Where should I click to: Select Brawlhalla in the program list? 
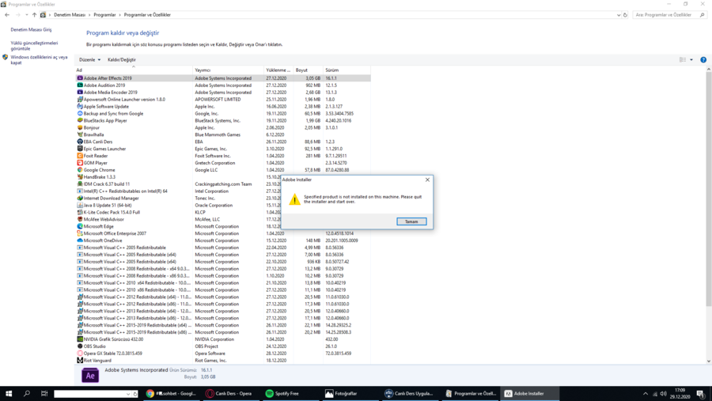click(222, 134)
